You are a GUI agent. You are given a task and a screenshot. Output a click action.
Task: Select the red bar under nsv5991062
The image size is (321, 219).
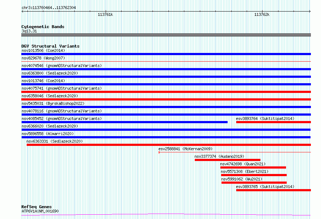(254, 183)
